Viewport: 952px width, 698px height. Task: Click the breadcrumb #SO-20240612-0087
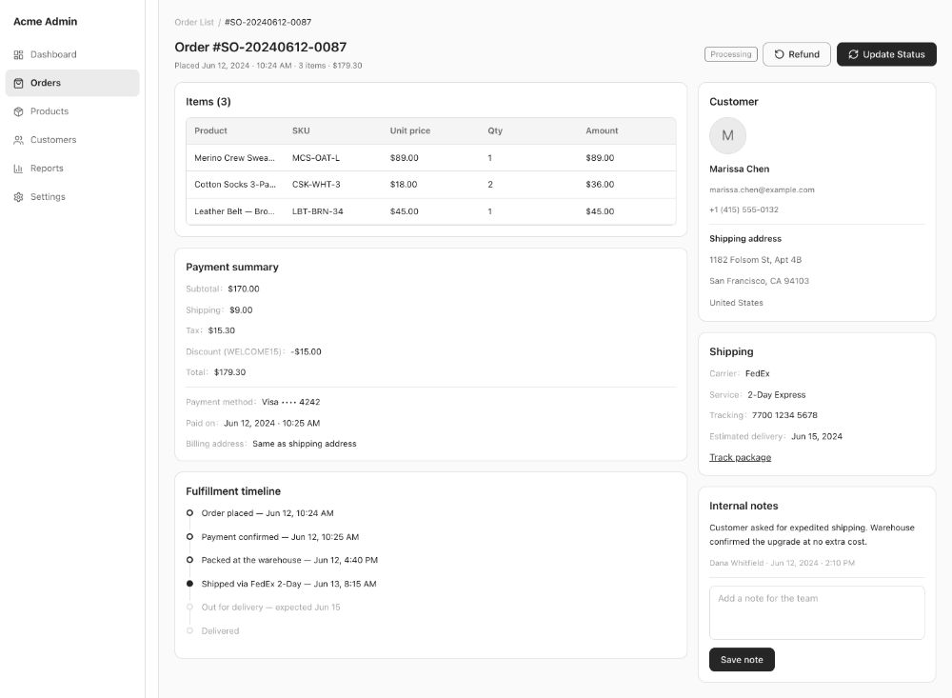268,23
